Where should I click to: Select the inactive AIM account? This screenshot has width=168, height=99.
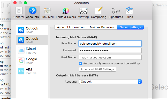(x=32, y=71)
